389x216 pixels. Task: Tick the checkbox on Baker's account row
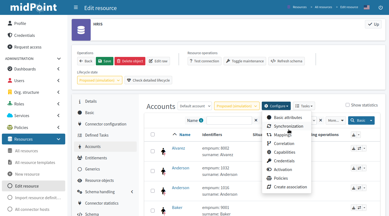(x=153, y=211)
